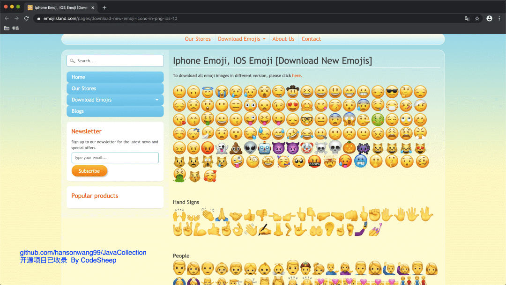Reload the page
The height and width of the screenshot is (285, 506).
pyautogui.click(x=26, y=18)
